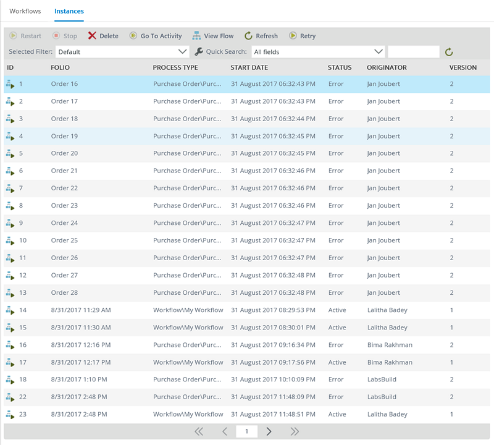Click the Delete red X icon
The height and width of the screenshot is (445, 494).
point(92,36)
